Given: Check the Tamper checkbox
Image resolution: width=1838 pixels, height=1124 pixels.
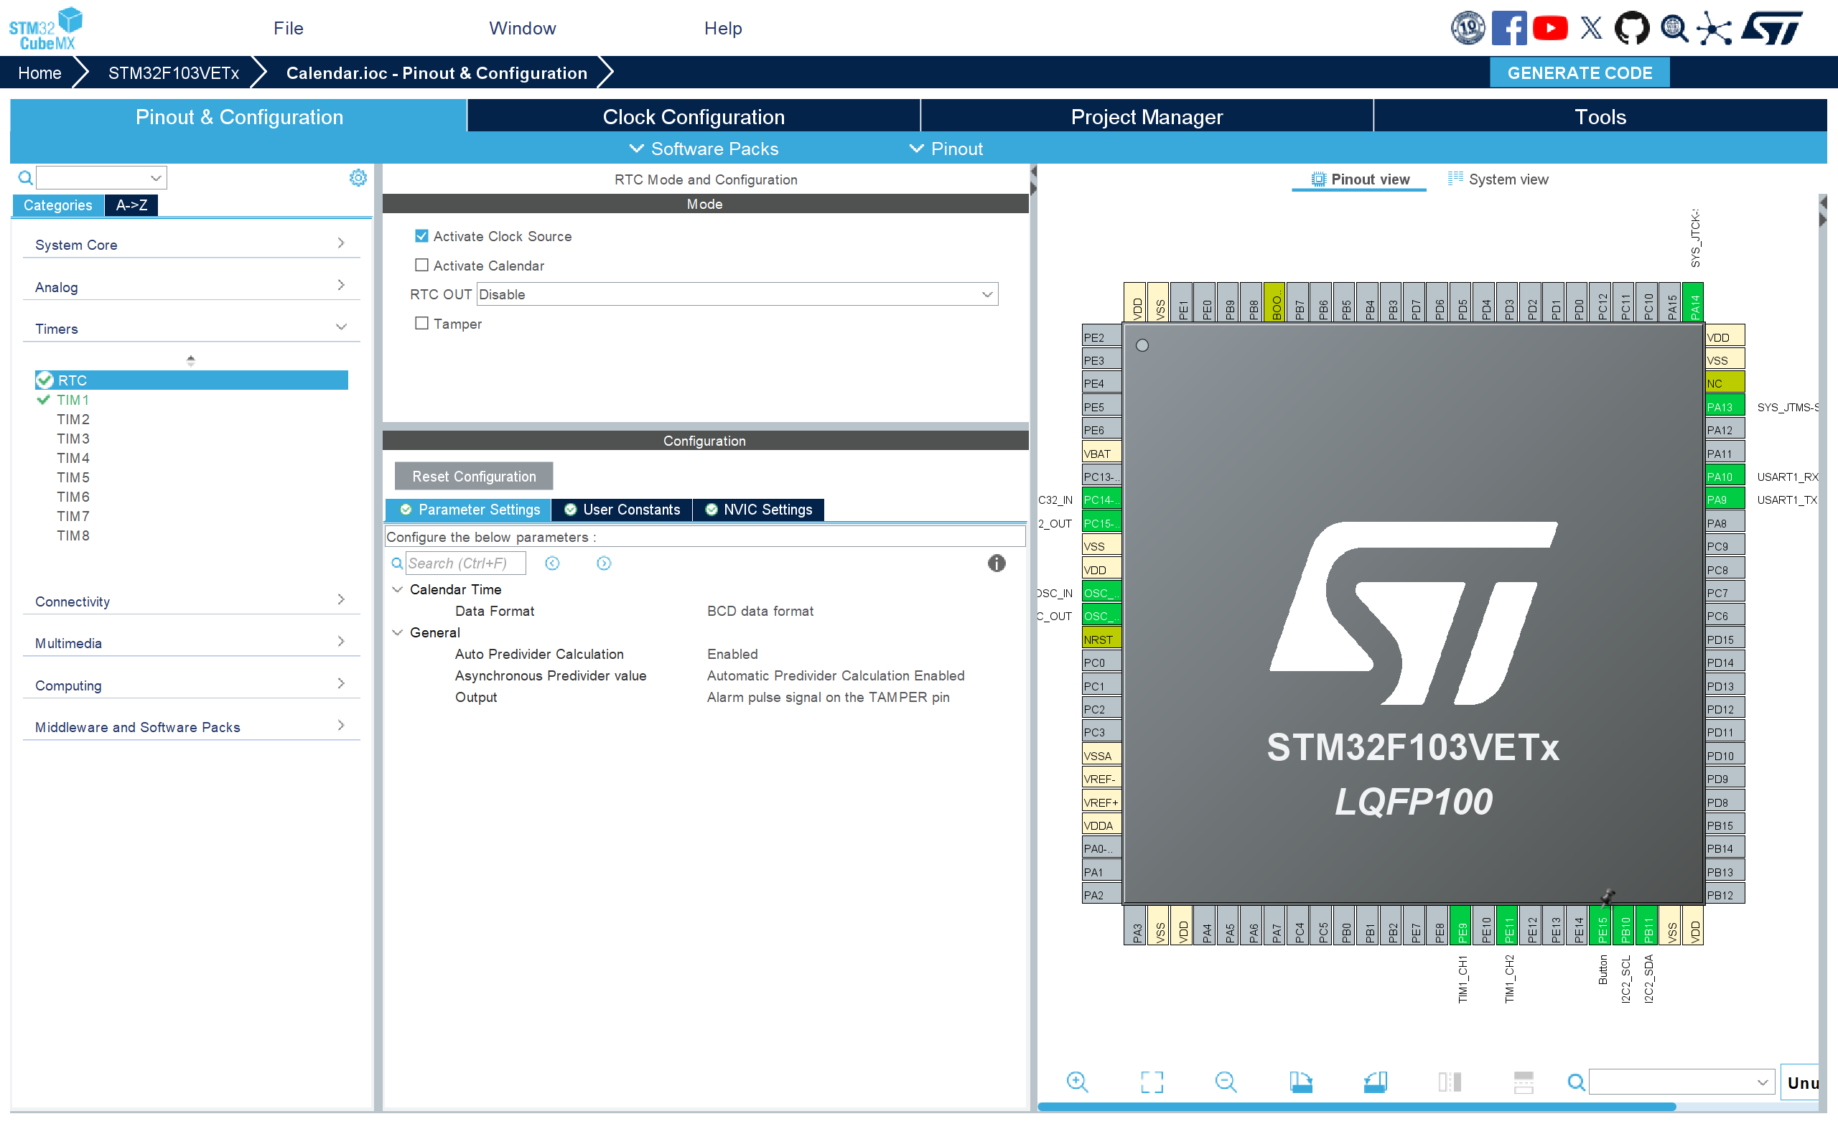Looking at the screenshot, I should (421, 323).
